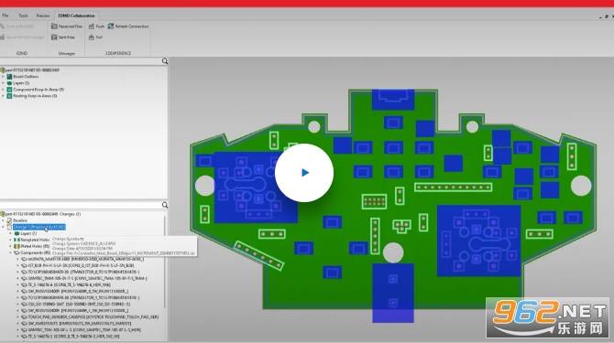The height and width of the screenshot is (343, 614).
Task: Select the TOUCH_PAD_GERBER_CADENCE component row
Action: coord(91,316)
